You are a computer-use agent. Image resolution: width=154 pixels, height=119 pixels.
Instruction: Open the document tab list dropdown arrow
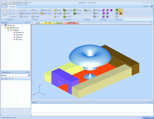(152, 23)
